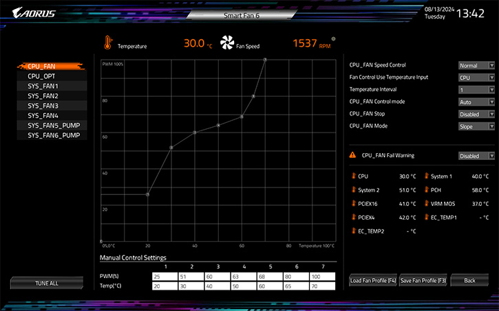Click the thermometer Temperature icon

pyautogui.click(x=107, y=43)
